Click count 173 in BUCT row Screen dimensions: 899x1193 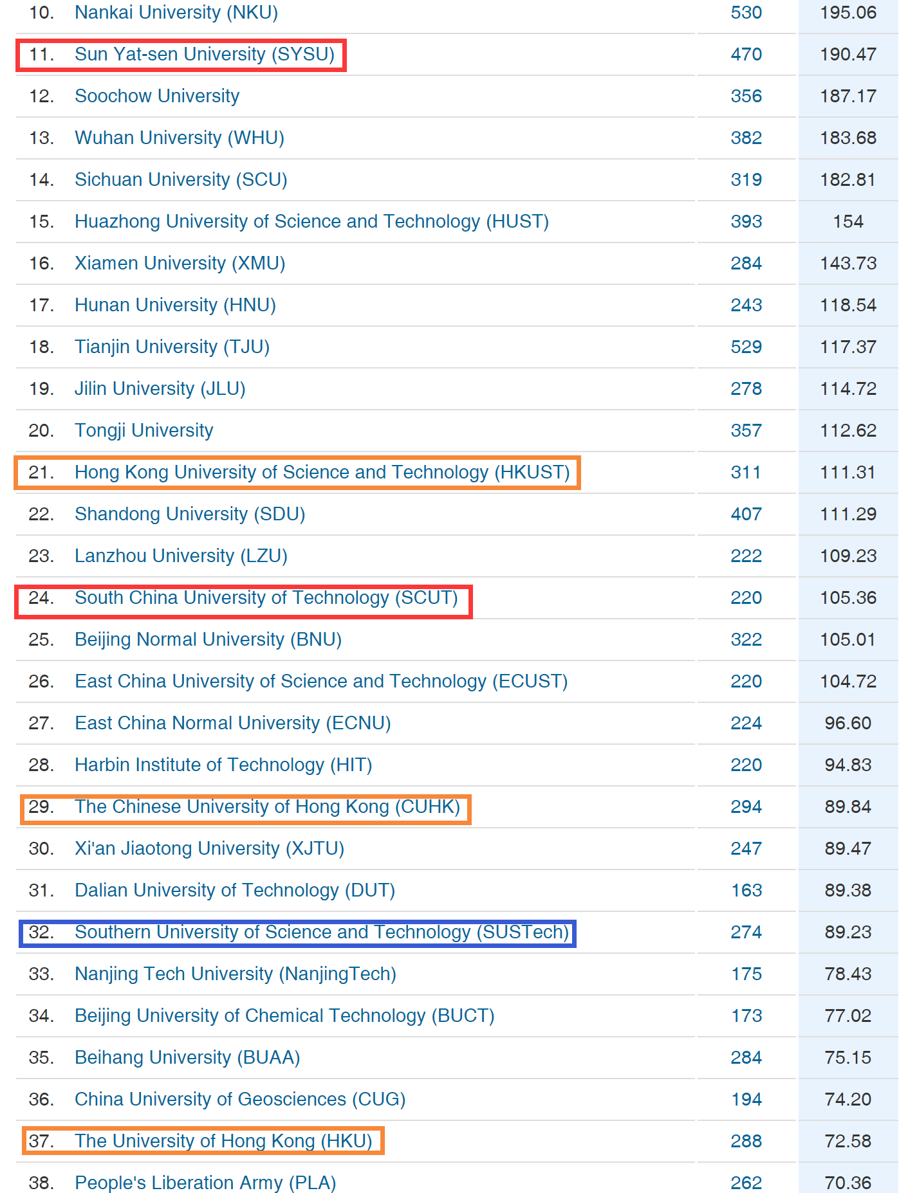pyautogui.click(x=746, y=1016)
